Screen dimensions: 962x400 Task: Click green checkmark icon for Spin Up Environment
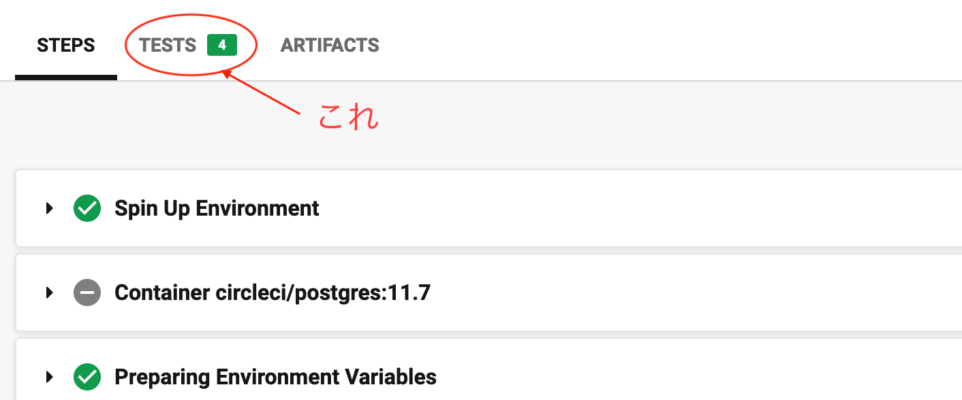point(87,208)
